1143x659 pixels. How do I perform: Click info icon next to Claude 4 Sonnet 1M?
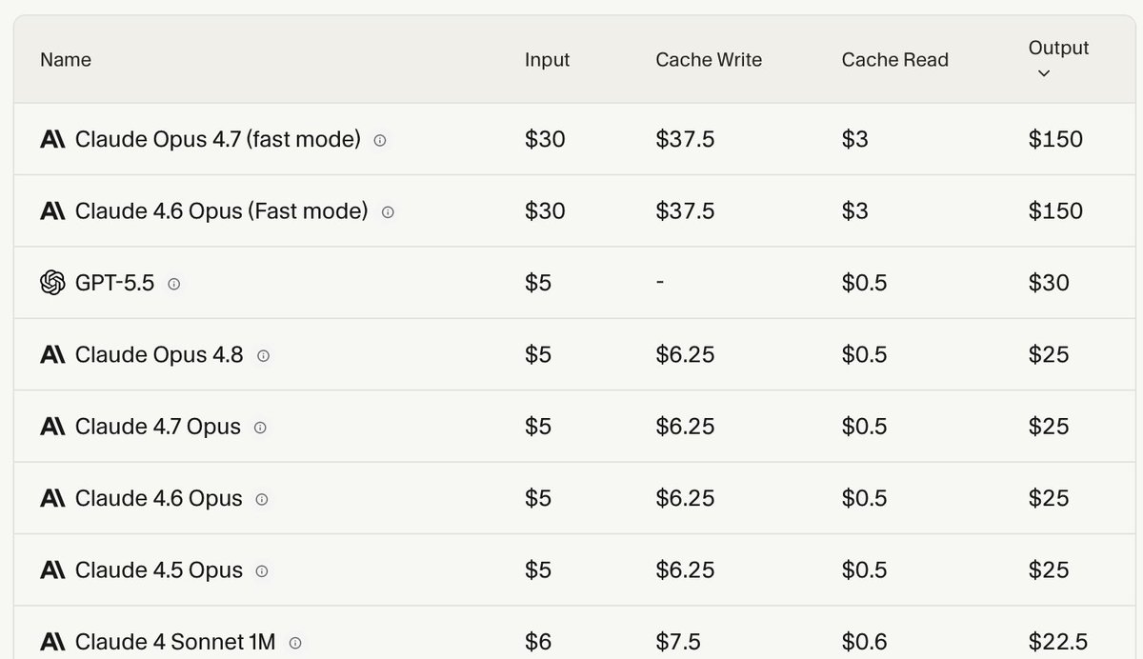click(x=295, y=643)
